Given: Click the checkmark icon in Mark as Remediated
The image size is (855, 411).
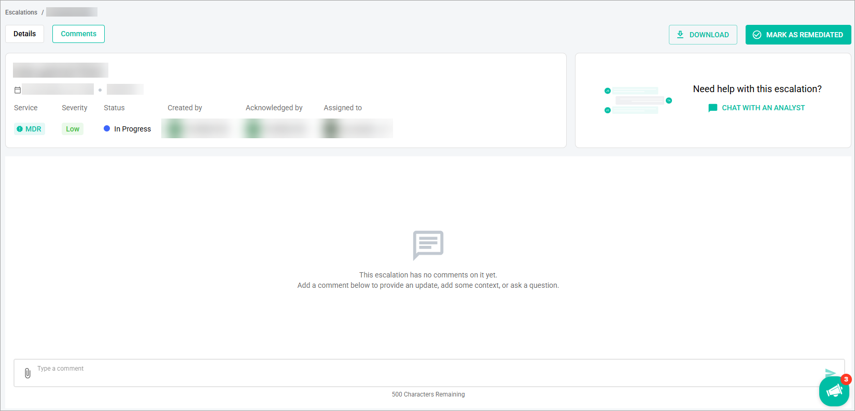Looking at the screenshot, I should [x=757, y=35].
